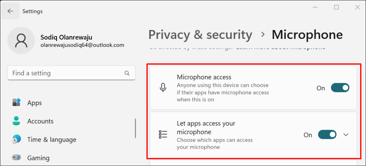Click the search magnifier icon
The image size is (366, 166).
point(127,73)
